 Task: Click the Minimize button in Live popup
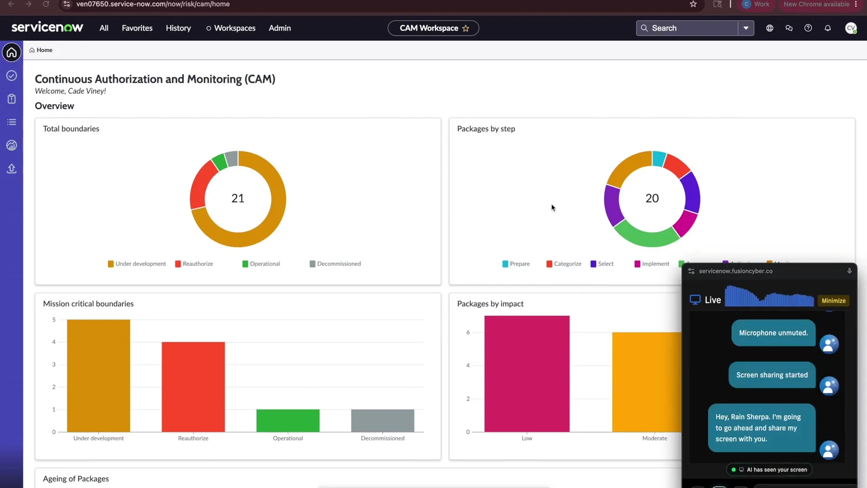pyautogui.click(x=833, y=300)
